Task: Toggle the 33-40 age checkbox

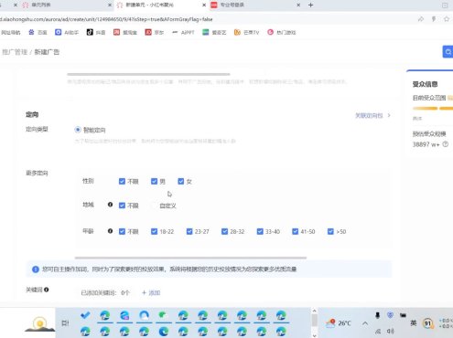Action: point(260,231)
